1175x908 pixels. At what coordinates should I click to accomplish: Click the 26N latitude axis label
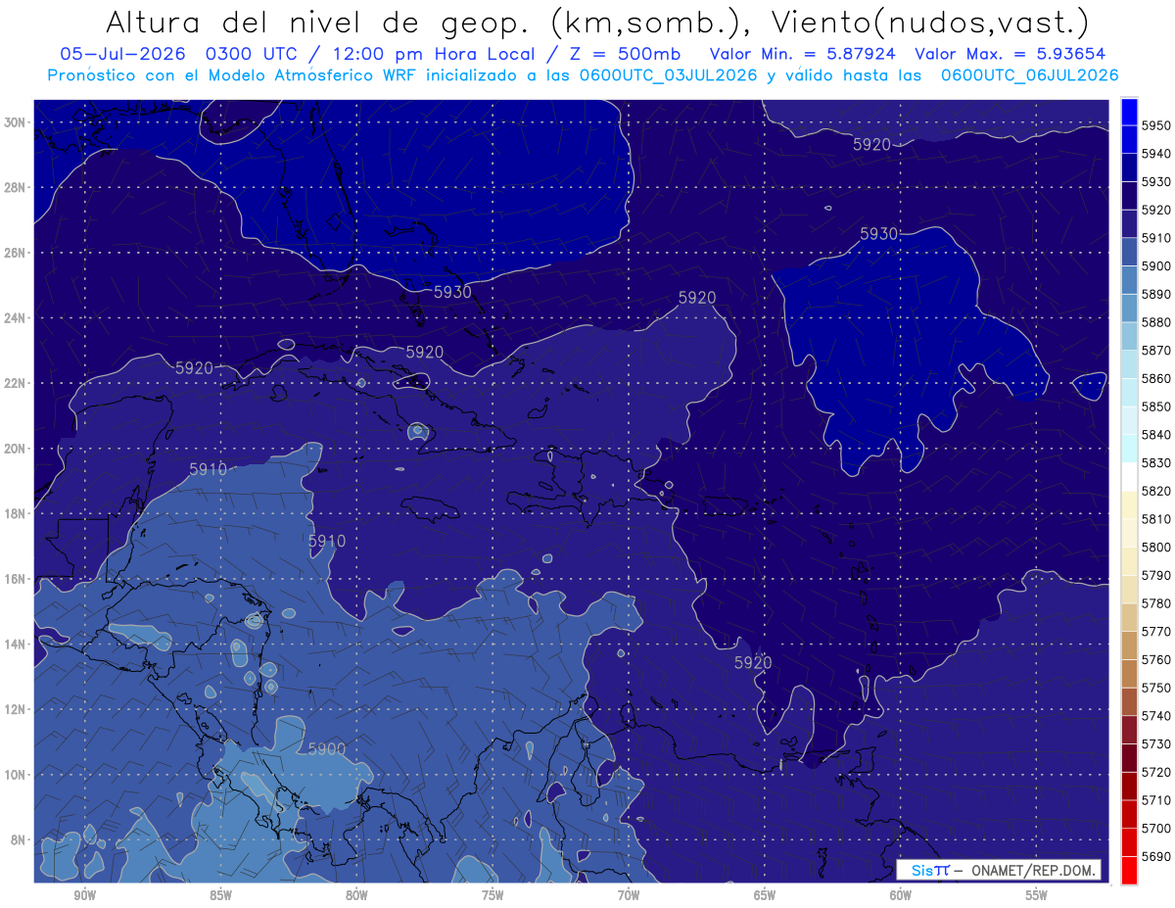tap(17, 253)
